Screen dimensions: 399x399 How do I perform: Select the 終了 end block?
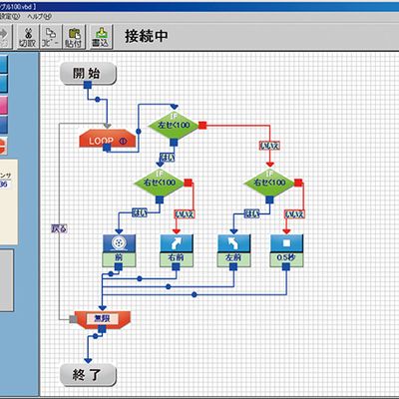pyautogui.click(x=88, y=375)
